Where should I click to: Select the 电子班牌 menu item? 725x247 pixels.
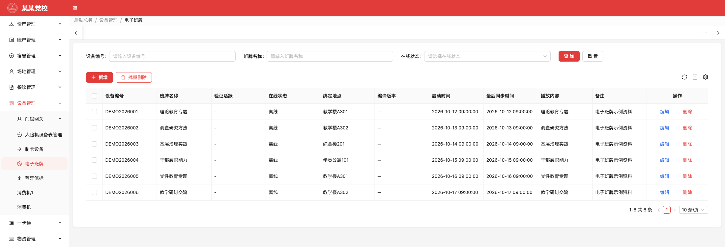coord(35,164)
